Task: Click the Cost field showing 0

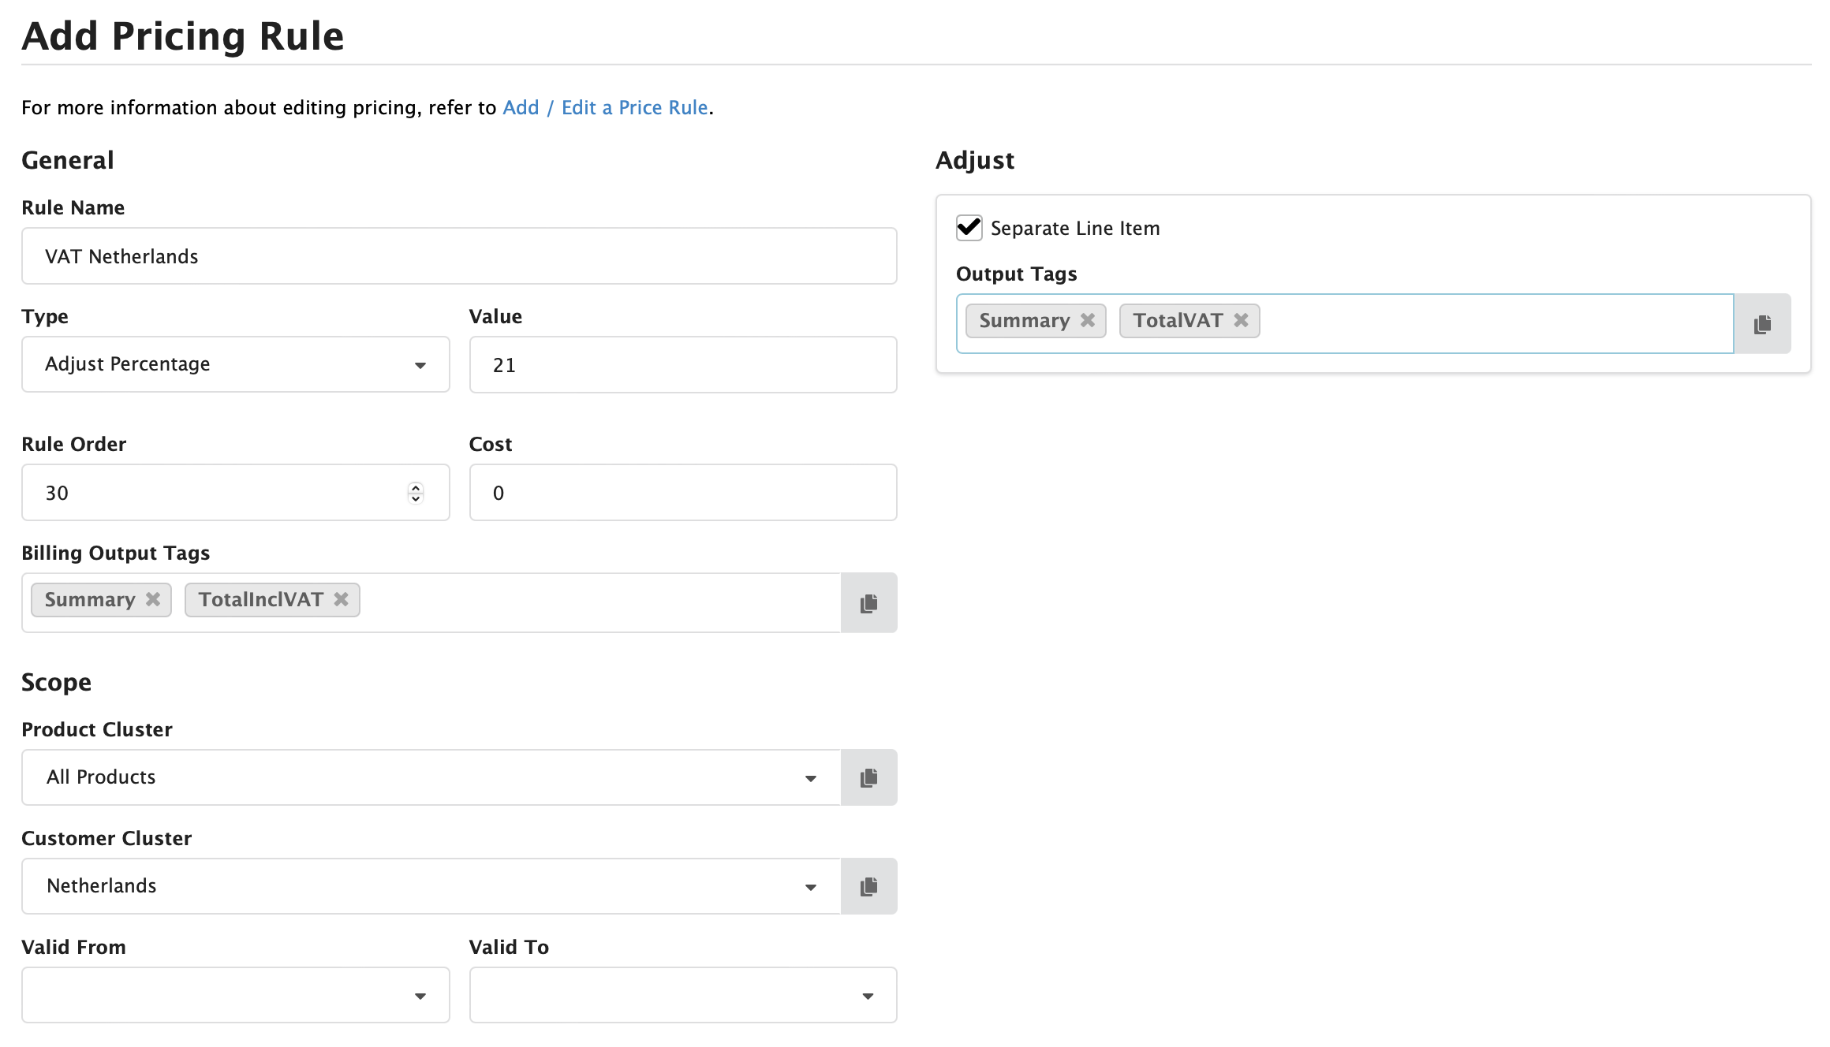Action: click(682, 492)
